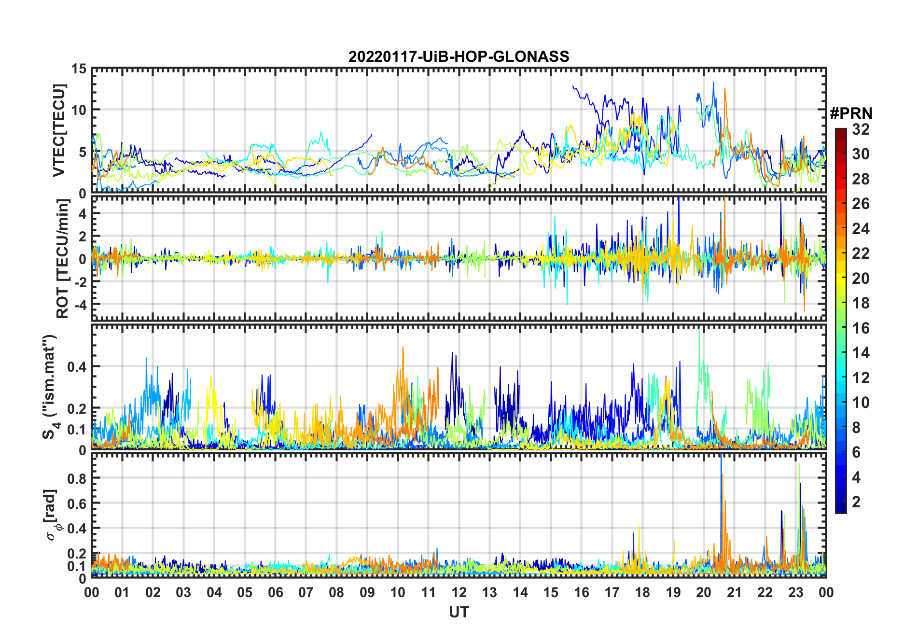
Task: Click the sigma phi [rad] axis label
Action: (52, 515)
